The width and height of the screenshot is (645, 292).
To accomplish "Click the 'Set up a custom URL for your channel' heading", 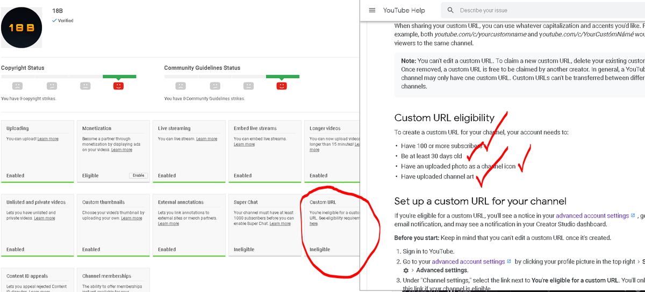I will pos(481,201).
